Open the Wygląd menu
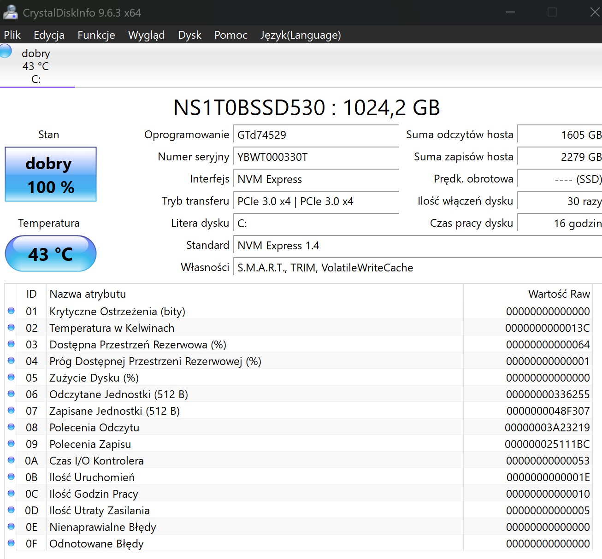Screen dimensions: 602x559 146,35
